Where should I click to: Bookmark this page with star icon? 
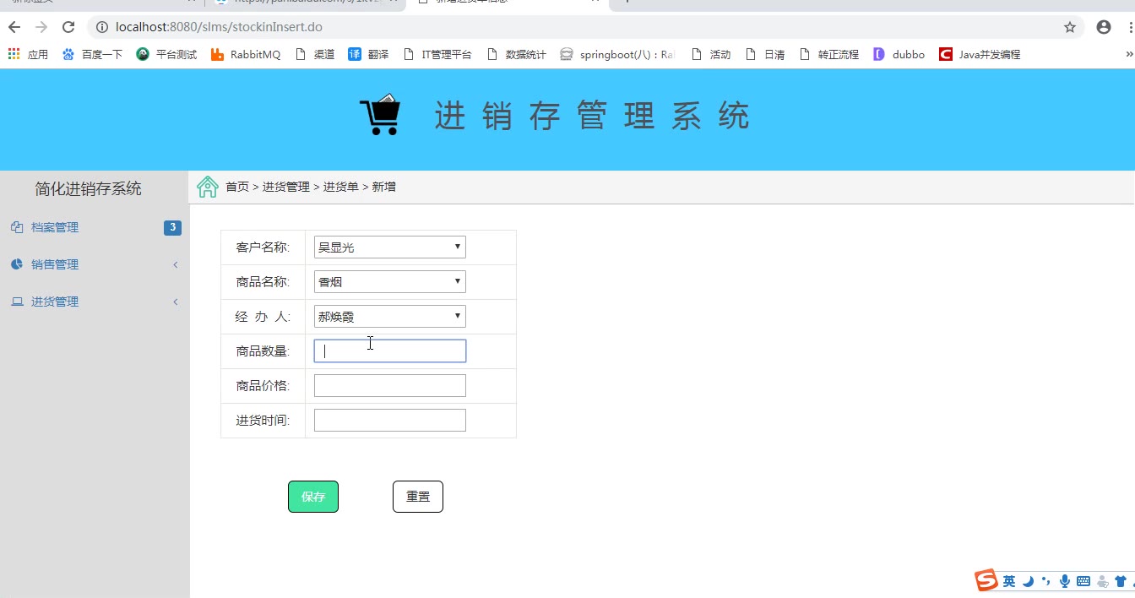(x=1070, y=27)
